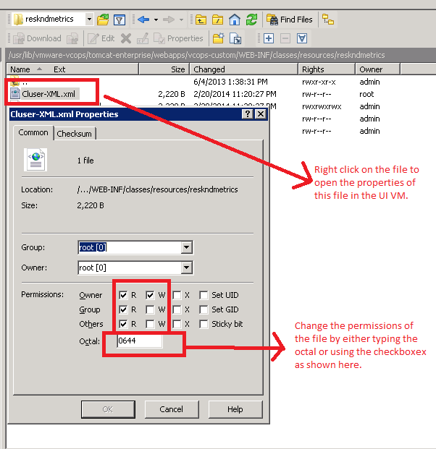Navigate back with the blue arrow

click(x=143, y=20)
